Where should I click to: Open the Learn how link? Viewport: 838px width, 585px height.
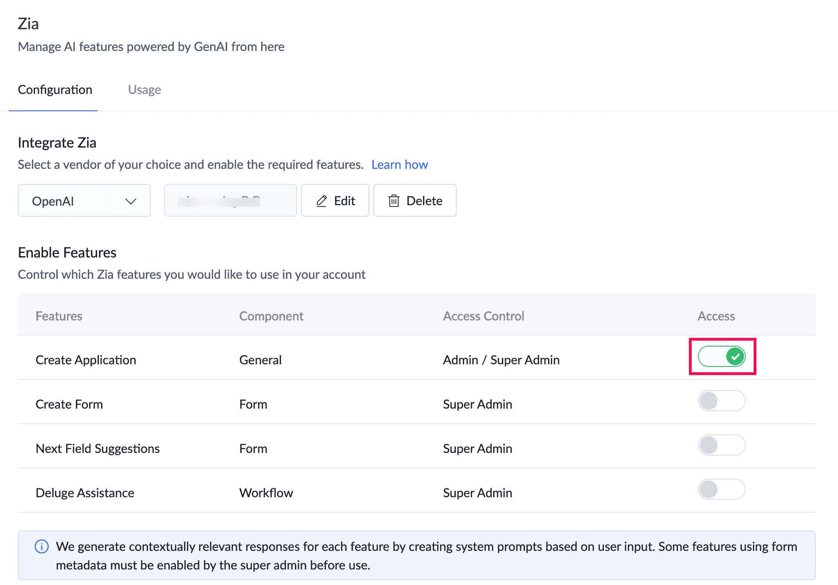[399, 164]
